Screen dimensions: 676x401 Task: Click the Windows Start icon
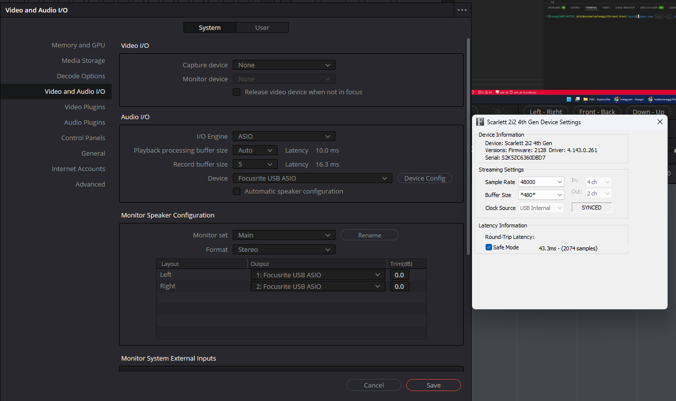(569, 99)
